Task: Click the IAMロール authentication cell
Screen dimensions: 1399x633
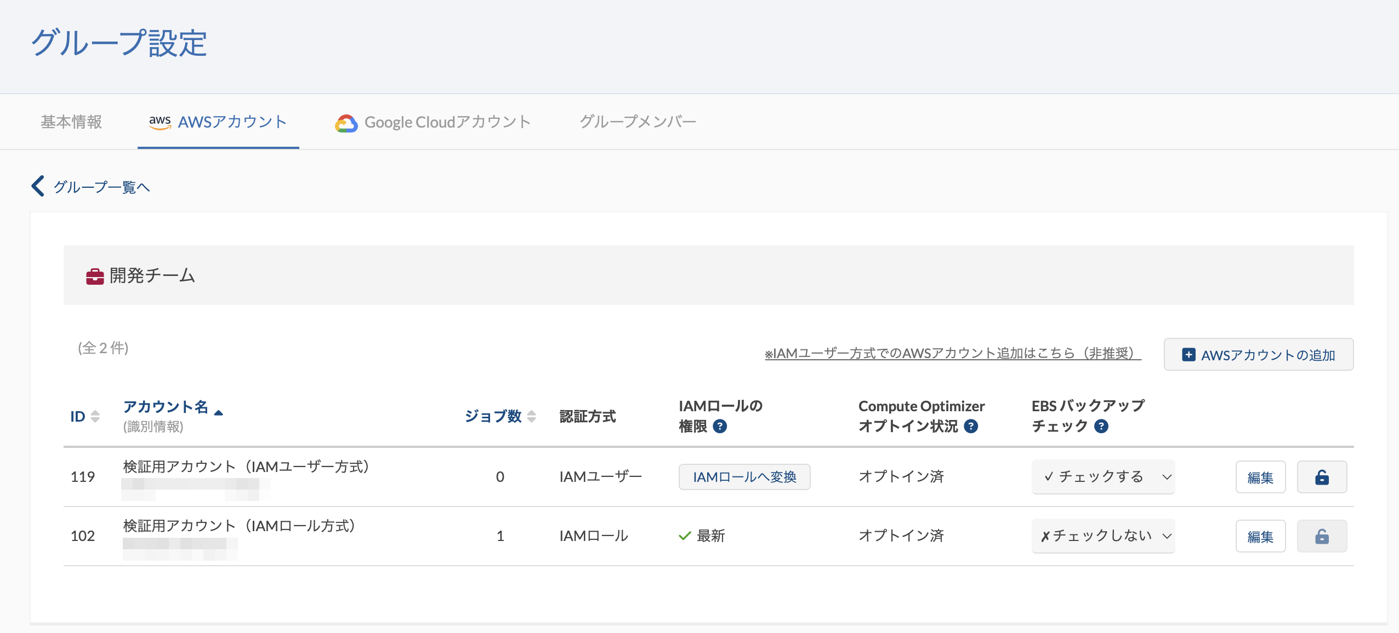Action: [x=594, y=536]
